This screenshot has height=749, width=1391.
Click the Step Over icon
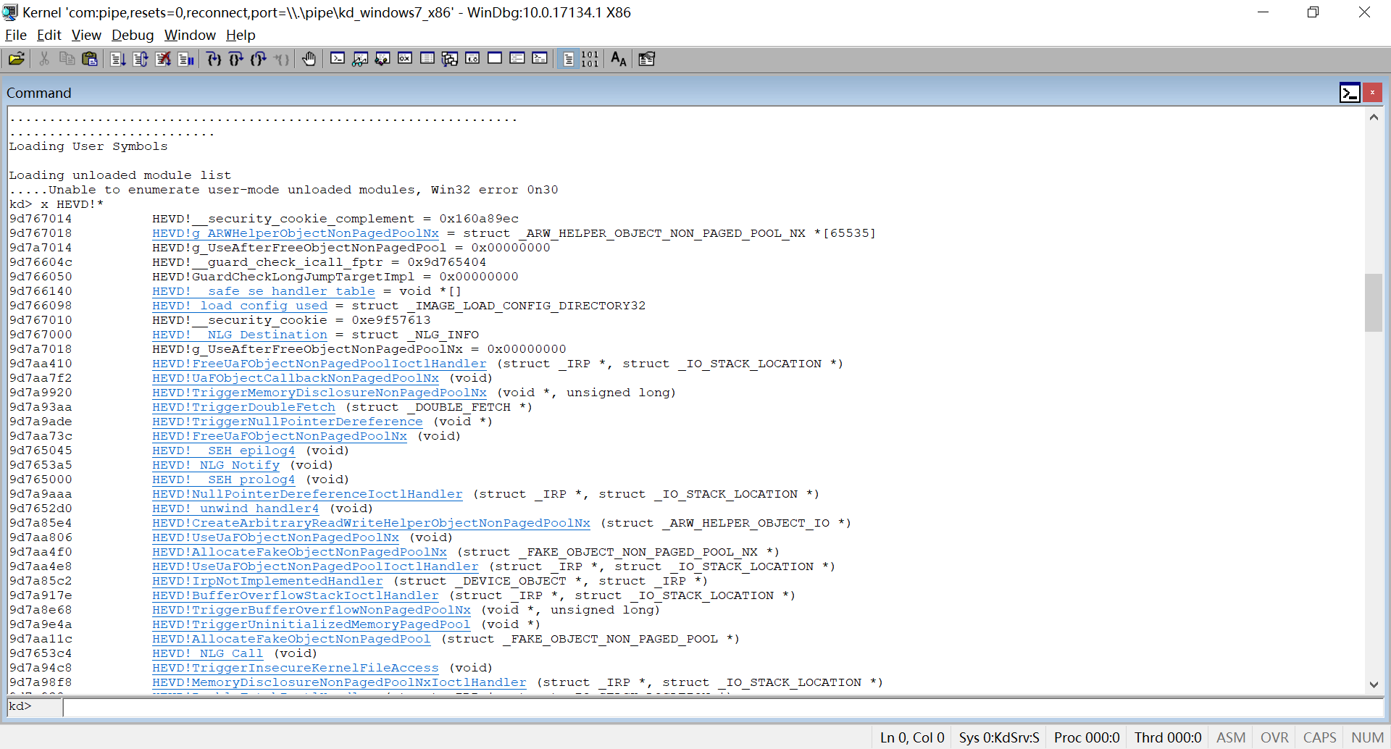click(x=236, y=59)
